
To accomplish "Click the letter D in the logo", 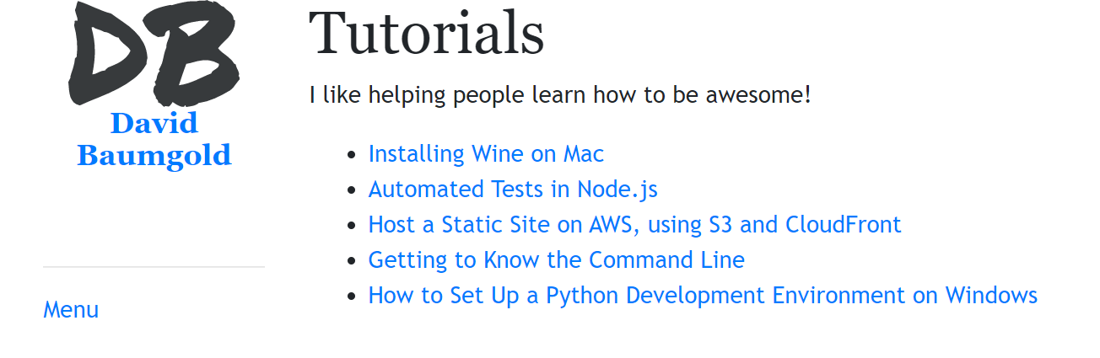I will pos(107,52).
